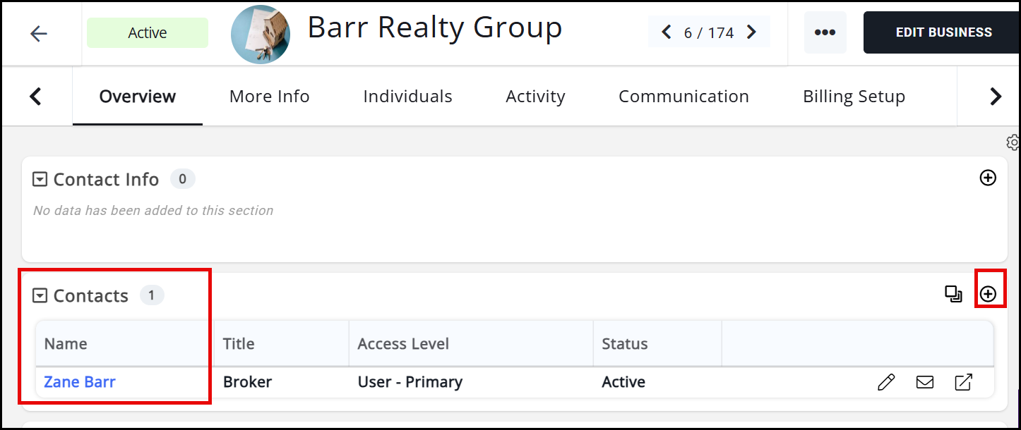Viewport: 1021px width, 430px height.
Task: Collapse the Contacts section
Action: pos(40,295)
